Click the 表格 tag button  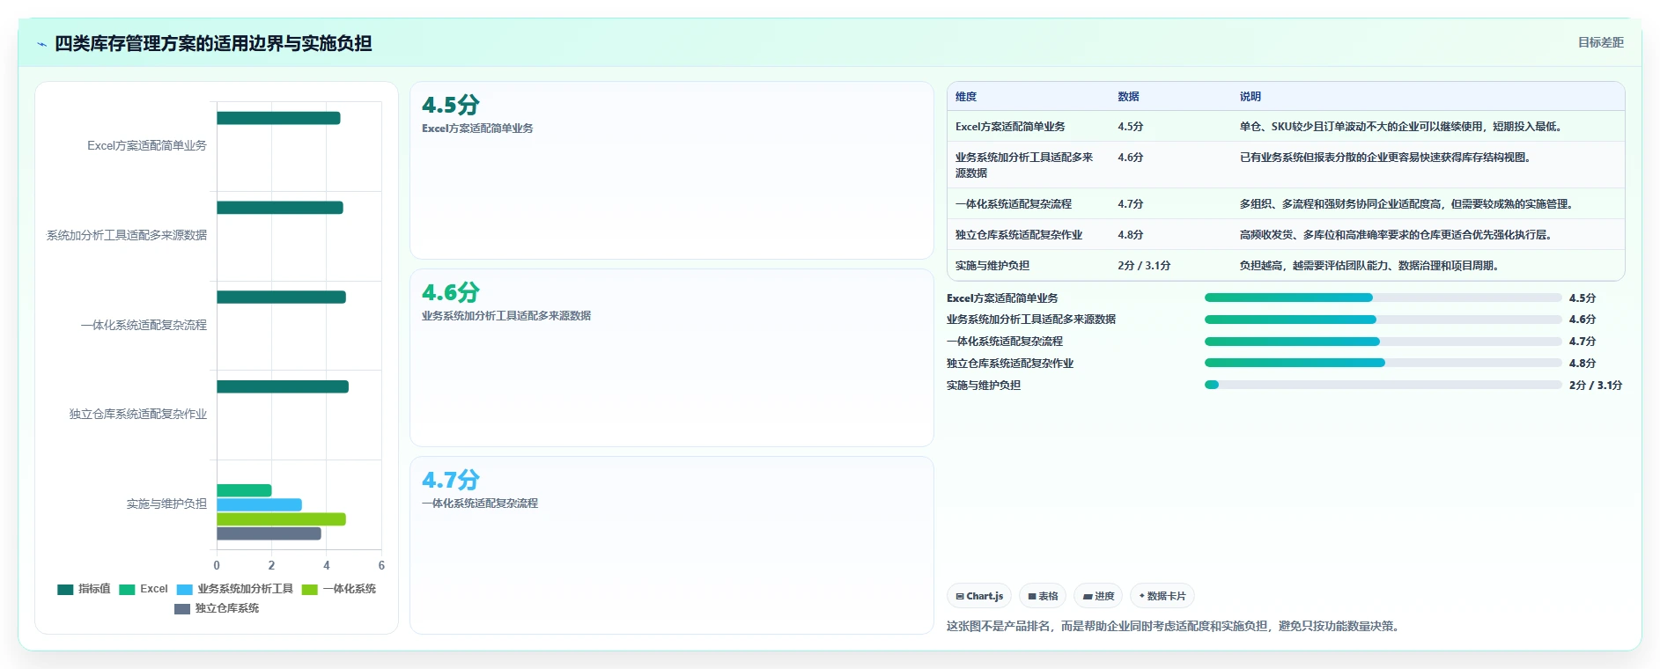click(1043, 596)
